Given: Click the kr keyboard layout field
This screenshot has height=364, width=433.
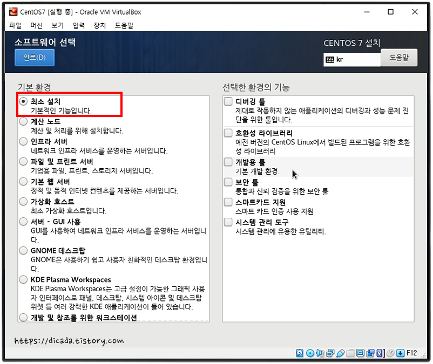Looking at the screenshot, I should click(352, 59).
